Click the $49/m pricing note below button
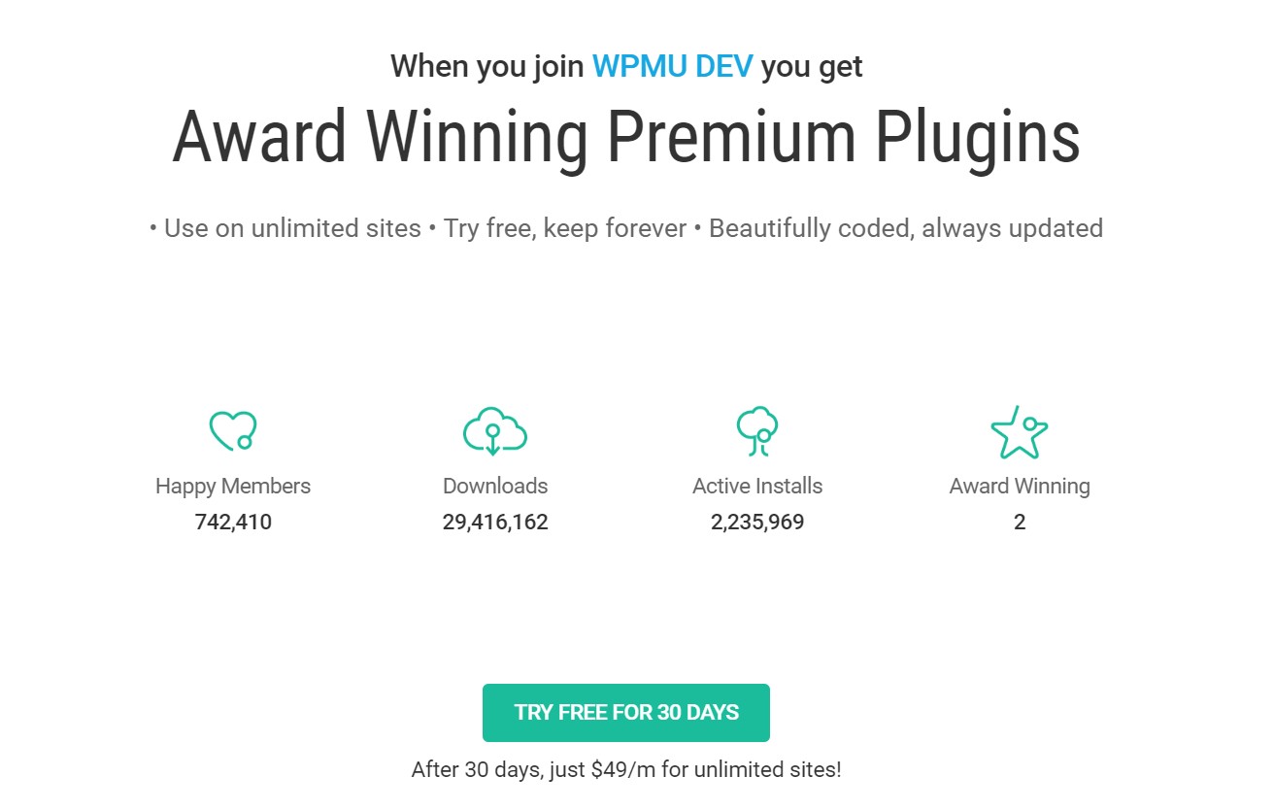Image resolution: width=1274 pixels, height=811 pixels. coord(626,770)
